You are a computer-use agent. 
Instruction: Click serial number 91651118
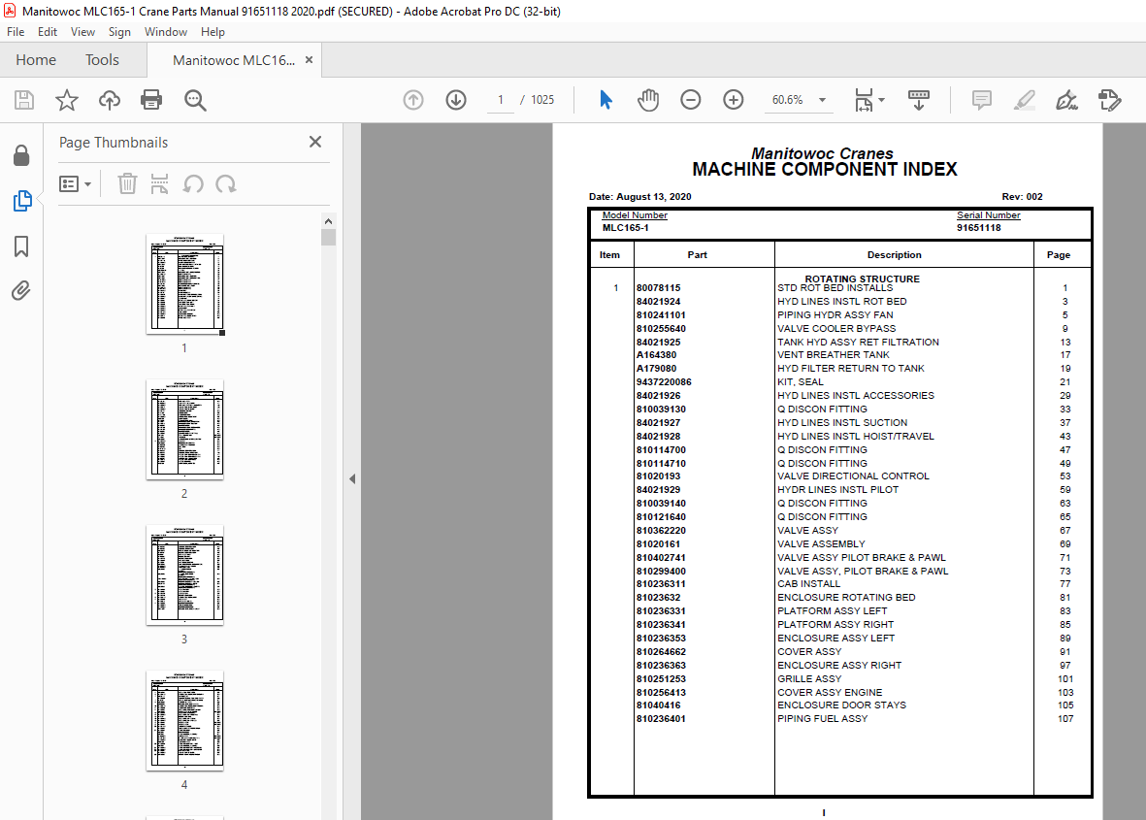(979, 228)
